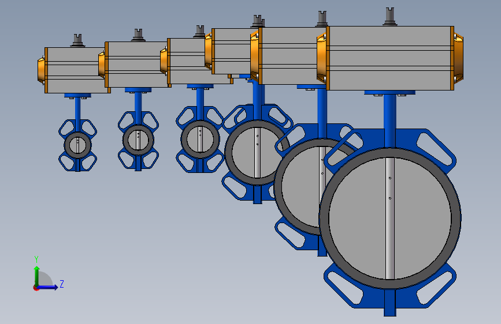Pick the gray actuator body of the largest valve
This screenshot has width=501, height=324.
[x=390, y=58]
